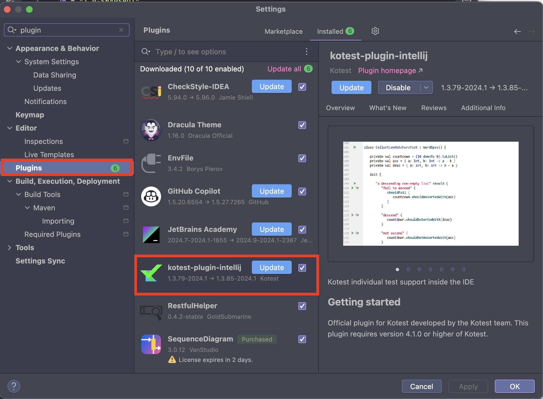The image size is (543, 399).
Task: Open the plugin list three-dot options menu
Action: point(306,51)
